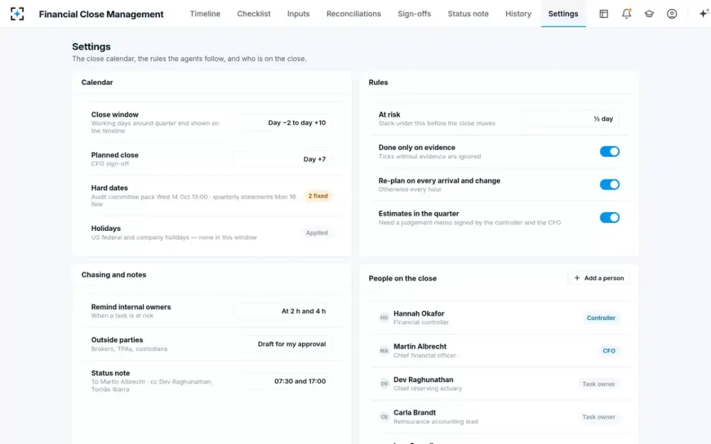Click Chief reserving actuary subtitle

tap(428, 388)
